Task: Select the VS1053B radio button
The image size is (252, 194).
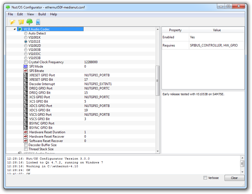Action: click(26, 58)
